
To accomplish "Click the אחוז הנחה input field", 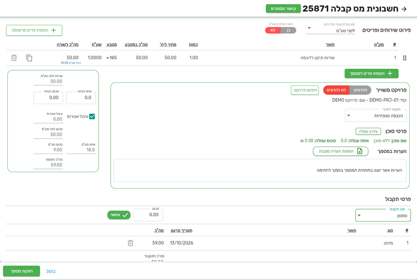I will pyautogui.click(x=81, y=97).
